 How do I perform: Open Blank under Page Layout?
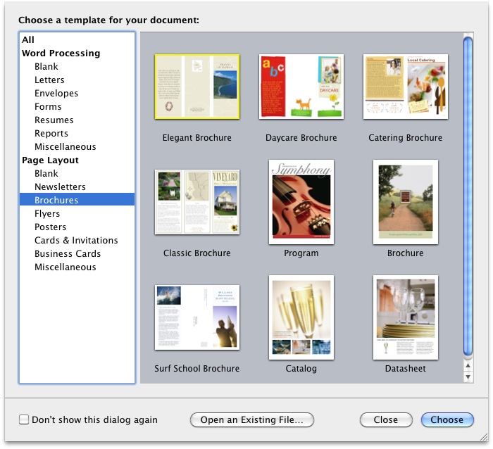pyautogui.click(x=77, y=173)
